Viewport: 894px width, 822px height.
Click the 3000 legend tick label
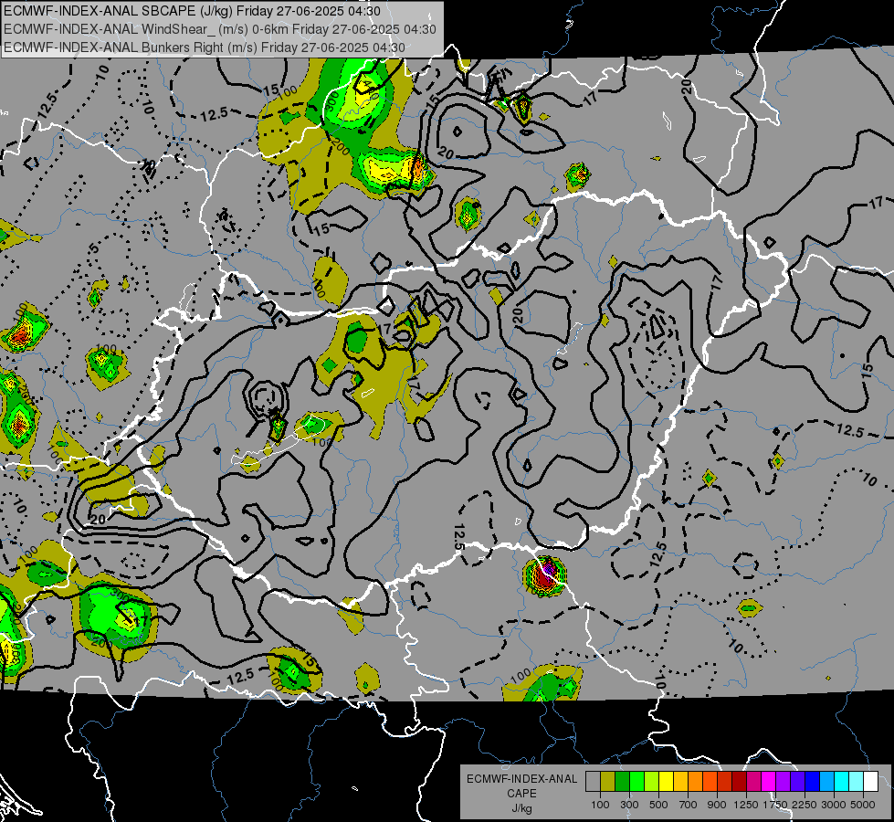tap(834, 805)
